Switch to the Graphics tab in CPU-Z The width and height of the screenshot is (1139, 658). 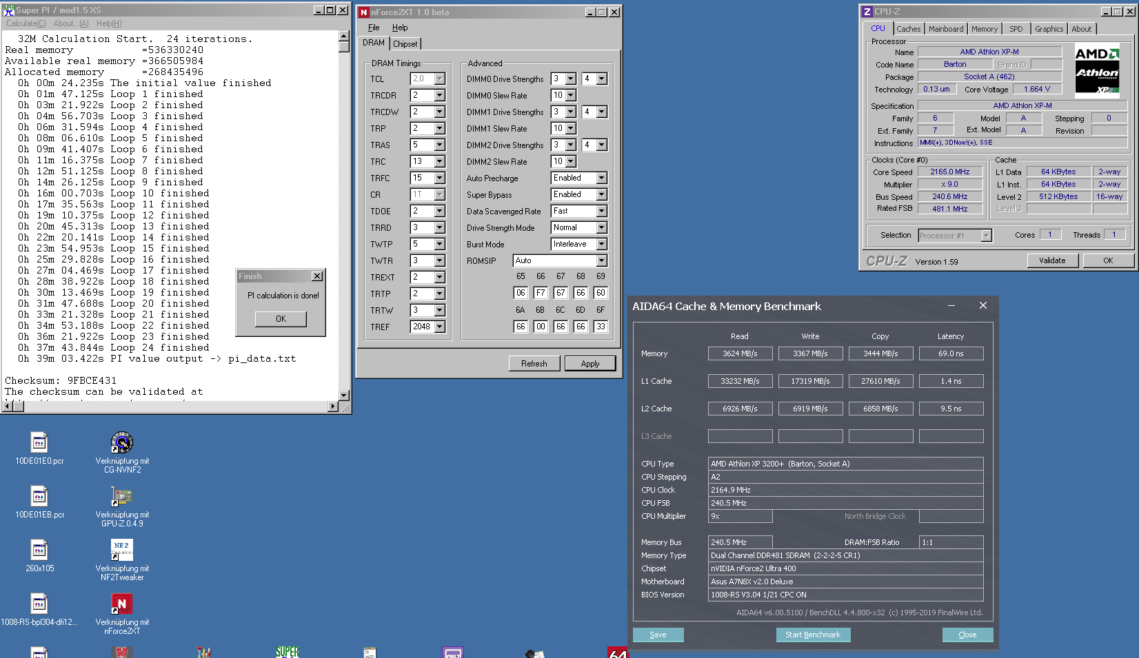tap(1049, 29)
